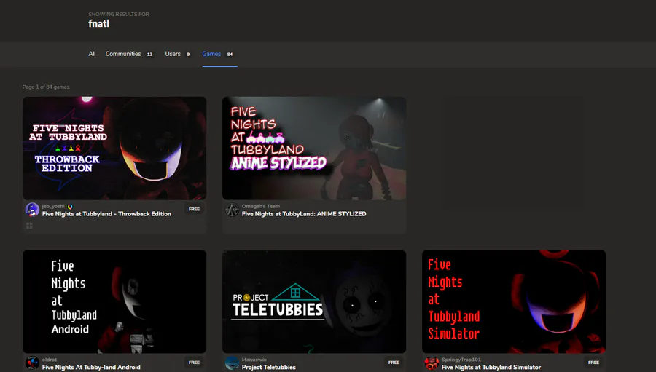
Task: Open ANIME STYLIZED game thumbnail
Action: click(314, 148)
